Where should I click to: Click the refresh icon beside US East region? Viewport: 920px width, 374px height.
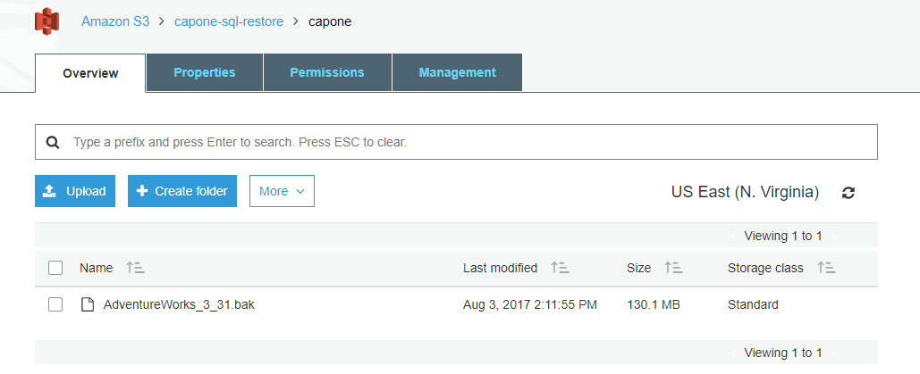[848, 192]
